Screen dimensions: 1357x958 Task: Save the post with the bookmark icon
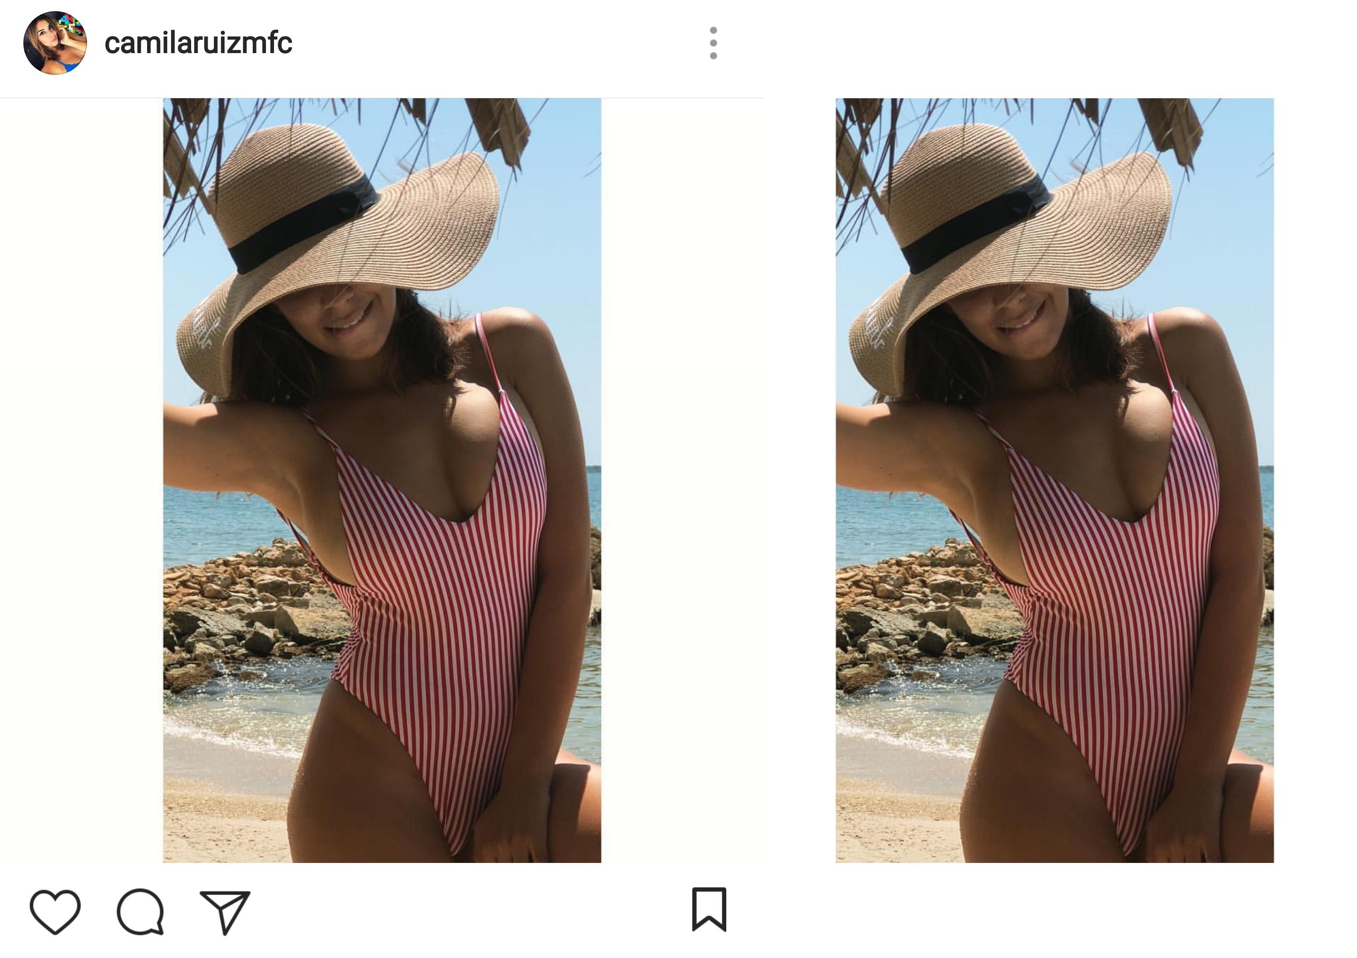pyautogui.click(x=709, y=910)
